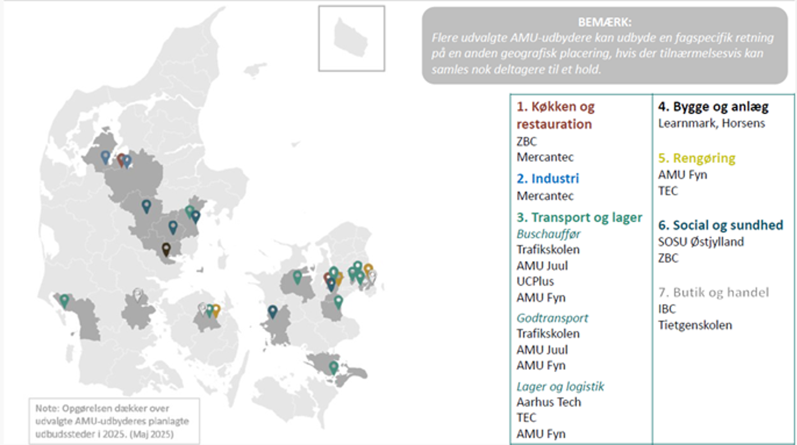The image size is (797, 445).
Task: Select the red pin in northern Jutland cluster
Action: point(121,160)
